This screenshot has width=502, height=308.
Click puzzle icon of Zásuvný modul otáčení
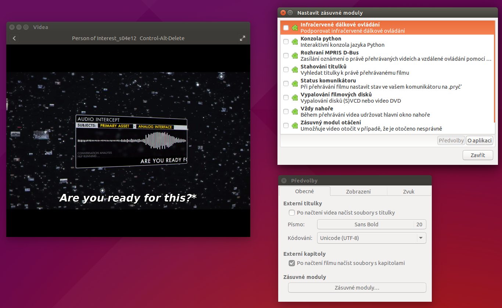point(295,125)
